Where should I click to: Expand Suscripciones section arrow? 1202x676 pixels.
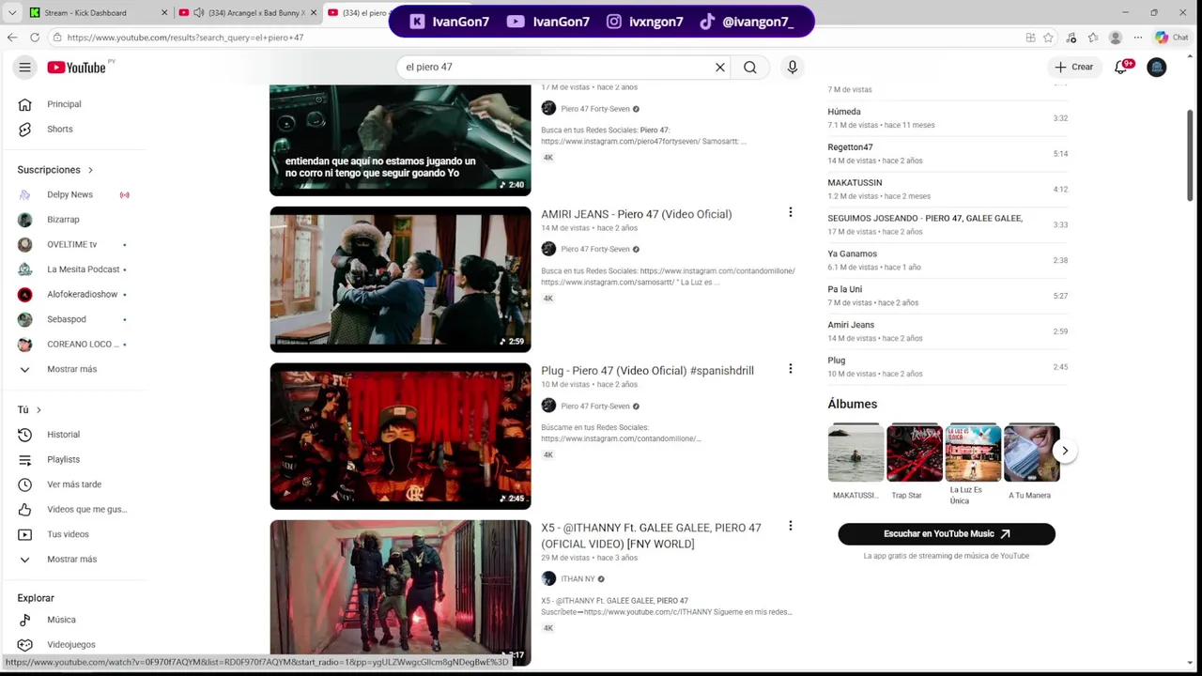pyautogui.click(x=90, y=170)
